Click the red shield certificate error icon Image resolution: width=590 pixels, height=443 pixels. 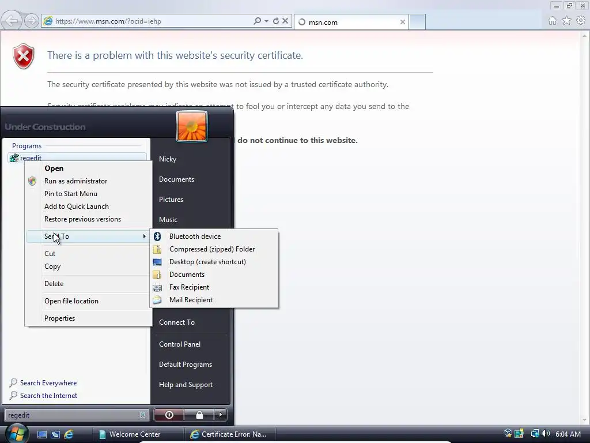[23, 57]
